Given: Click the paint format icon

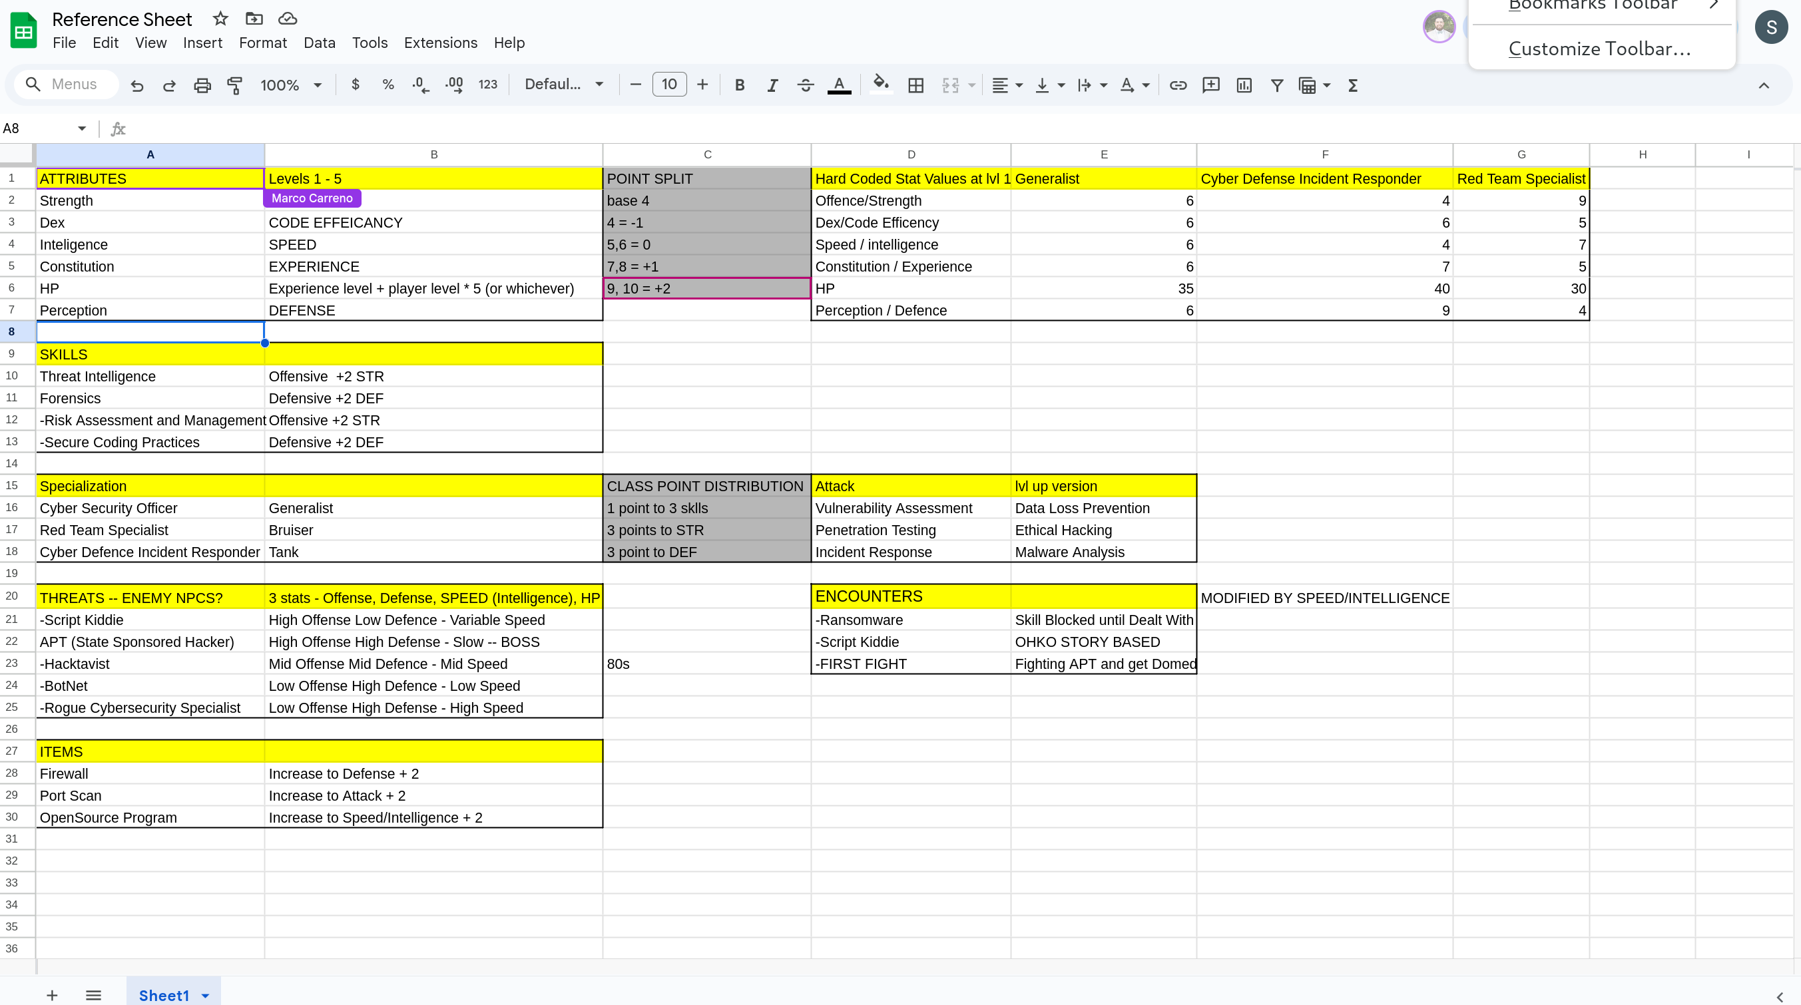Looking at the screenshot, I should tap(235, 85).
